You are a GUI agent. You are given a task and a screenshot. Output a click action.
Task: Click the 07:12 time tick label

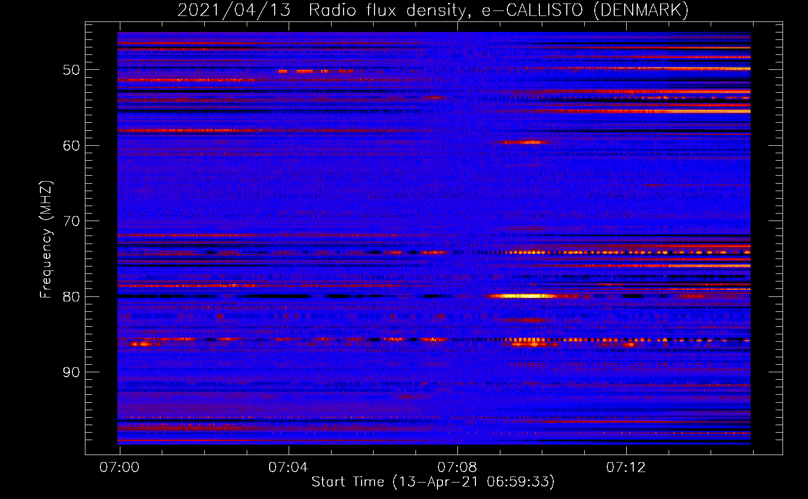626,467
